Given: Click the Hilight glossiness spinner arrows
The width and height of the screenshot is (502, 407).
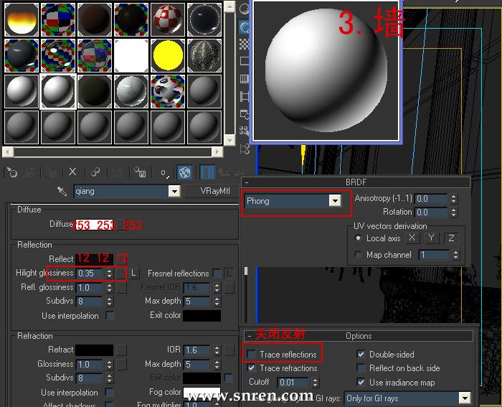Looking at the screenshot, I should pyautogui.click(x=110, y=273).
